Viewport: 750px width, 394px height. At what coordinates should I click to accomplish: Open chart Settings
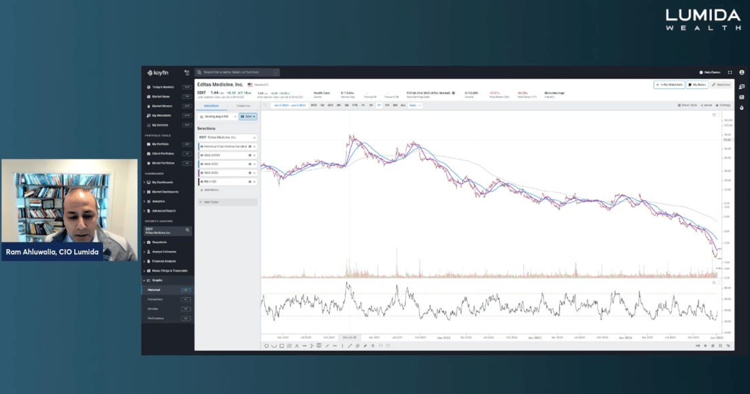click(x=724, y=105)
